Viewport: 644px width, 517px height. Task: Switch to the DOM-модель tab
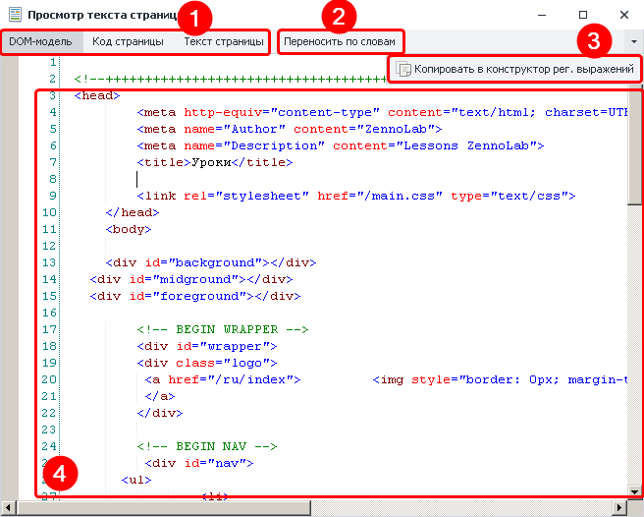pos(33,42)
